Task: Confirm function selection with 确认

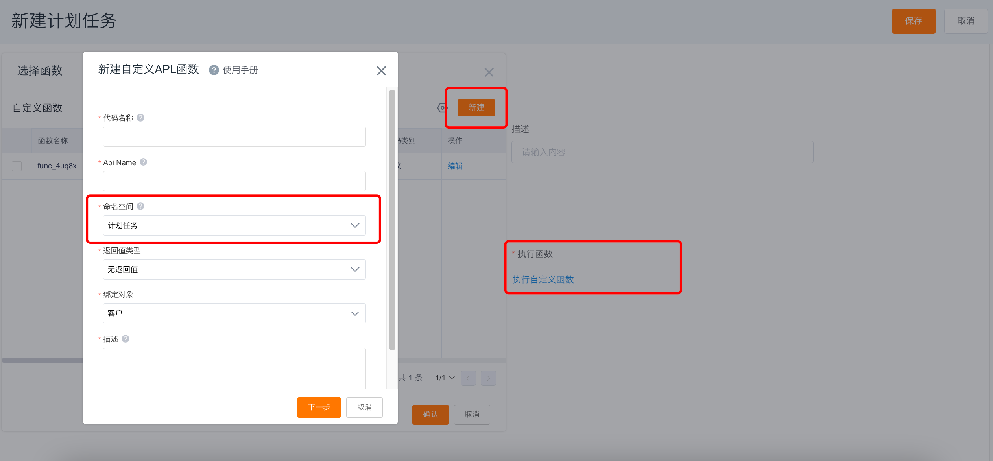Action: click(430, 414)
